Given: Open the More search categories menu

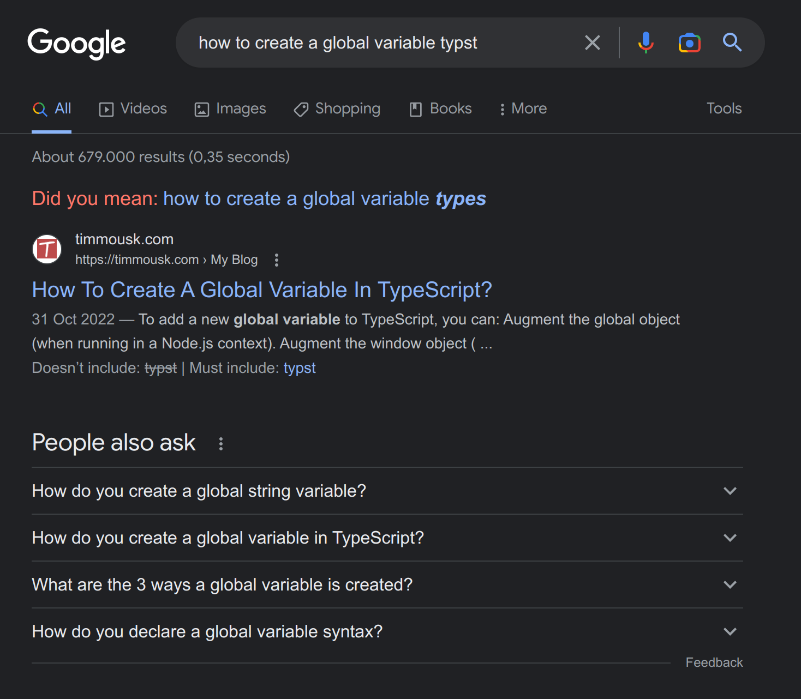Looking at the screenshot, I should point(522,109).
